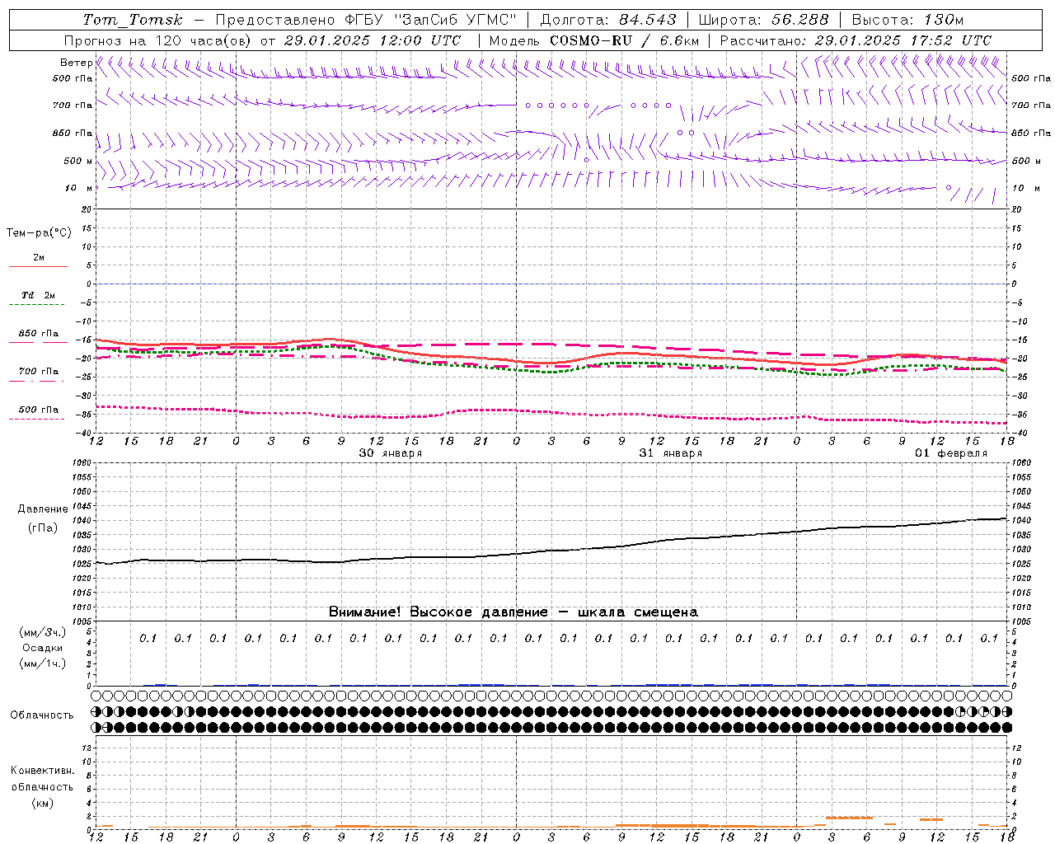This screenshot has width=1055, height=844.
Task: Click the '500 м' wind level label on the left
Action: tap(78, 161)
